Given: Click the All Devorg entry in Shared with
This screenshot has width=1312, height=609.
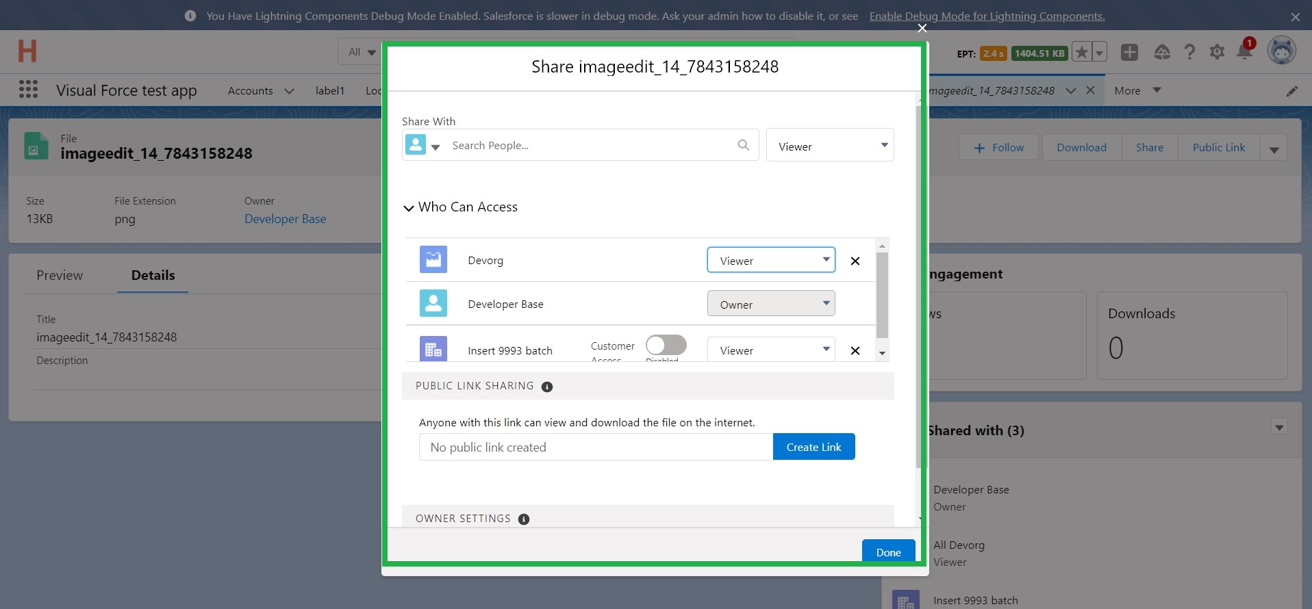Looking at the screenshot, I should (959, 545).
